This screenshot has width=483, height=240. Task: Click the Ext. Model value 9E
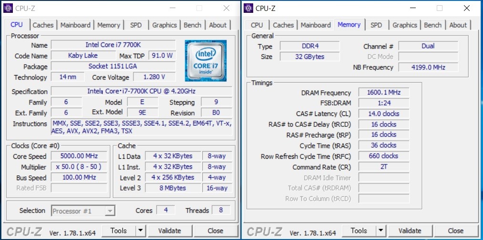coord(142,113)
